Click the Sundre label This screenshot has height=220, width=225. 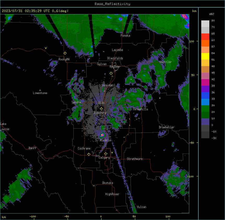[x=76, y=102]
